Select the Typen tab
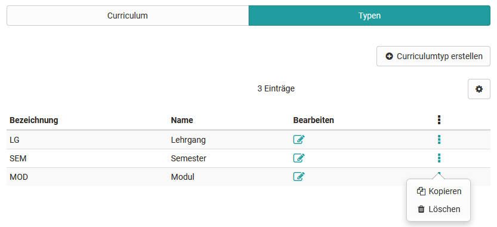Screen dimensions: 497x227 [369, 16]
